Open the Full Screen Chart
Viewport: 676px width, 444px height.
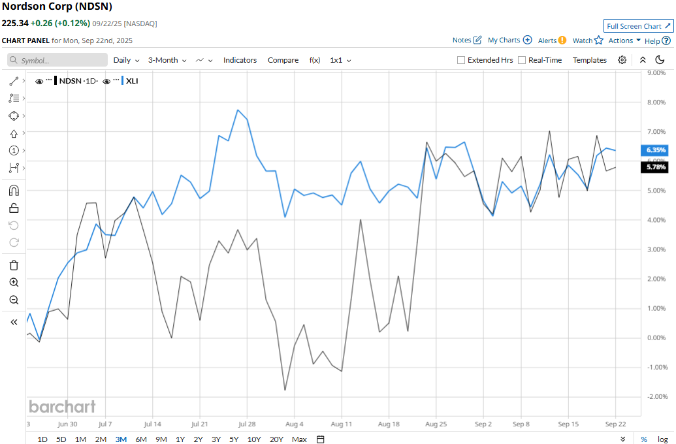pos(639,26)
